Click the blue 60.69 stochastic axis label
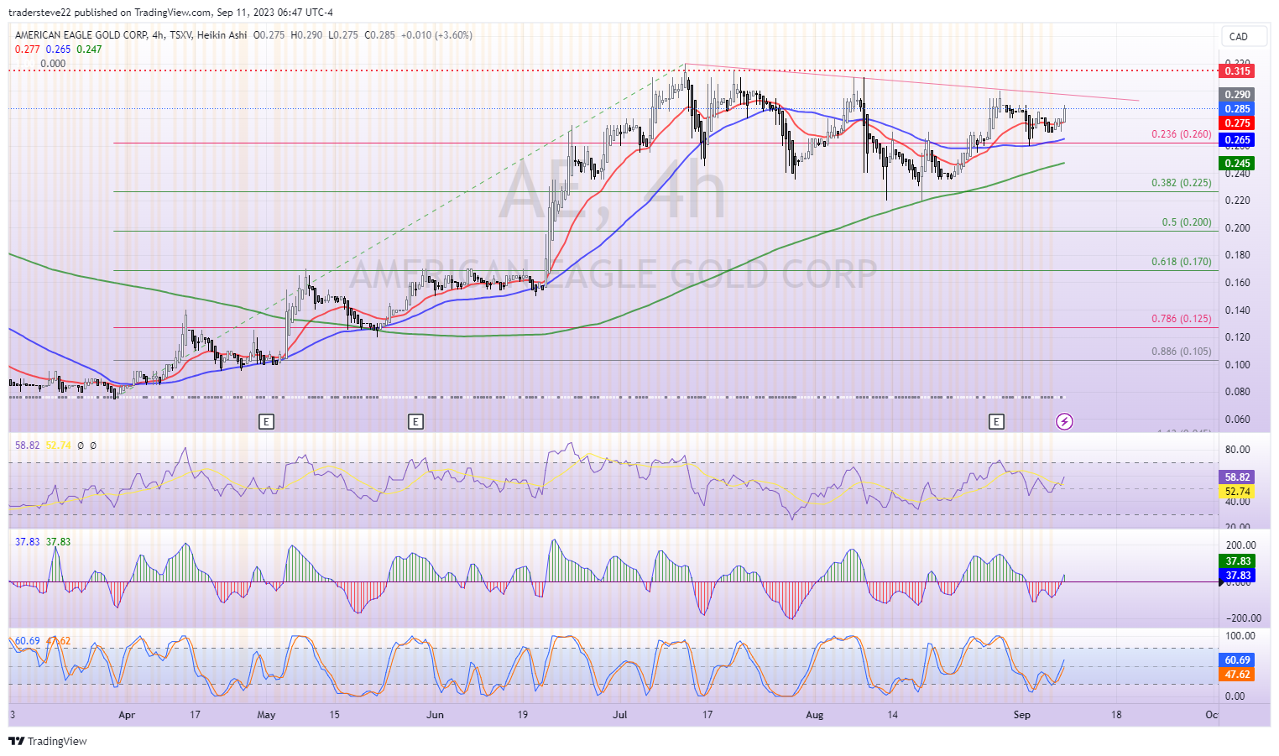 pyautogui.click(x=1237, y=660)
